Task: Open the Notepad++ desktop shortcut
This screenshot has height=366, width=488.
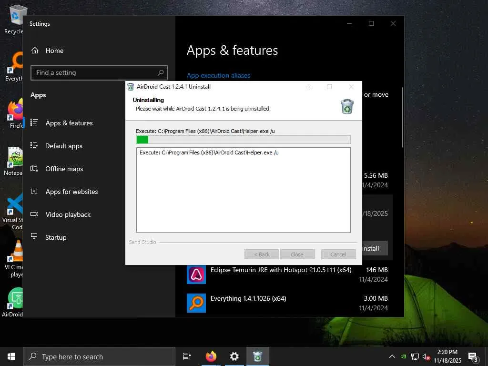Action: (13, 161)
